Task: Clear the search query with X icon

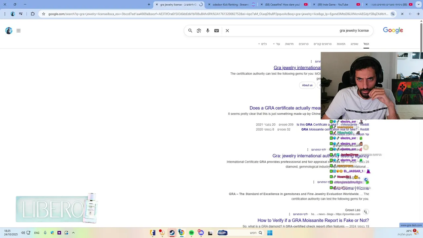Action: click(x=227, y=30)
